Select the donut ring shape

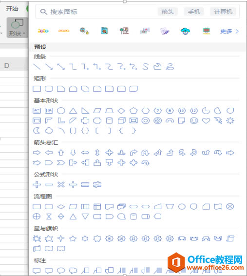(146, 121)
